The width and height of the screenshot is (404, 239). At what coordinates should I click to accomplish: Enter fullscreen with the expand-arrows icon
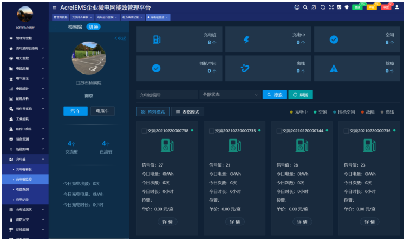click(331, 8)
